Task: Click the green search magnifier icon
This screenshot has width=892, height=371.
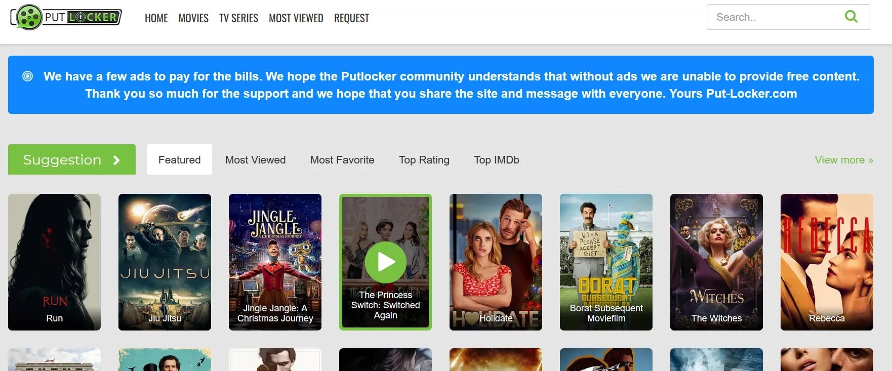Action: click(851, 17)
